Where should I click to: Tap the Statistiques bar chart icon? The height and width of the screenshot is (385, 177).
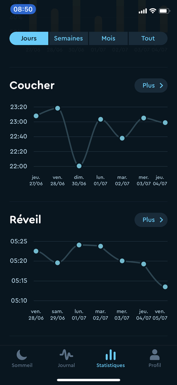(110, 355)
